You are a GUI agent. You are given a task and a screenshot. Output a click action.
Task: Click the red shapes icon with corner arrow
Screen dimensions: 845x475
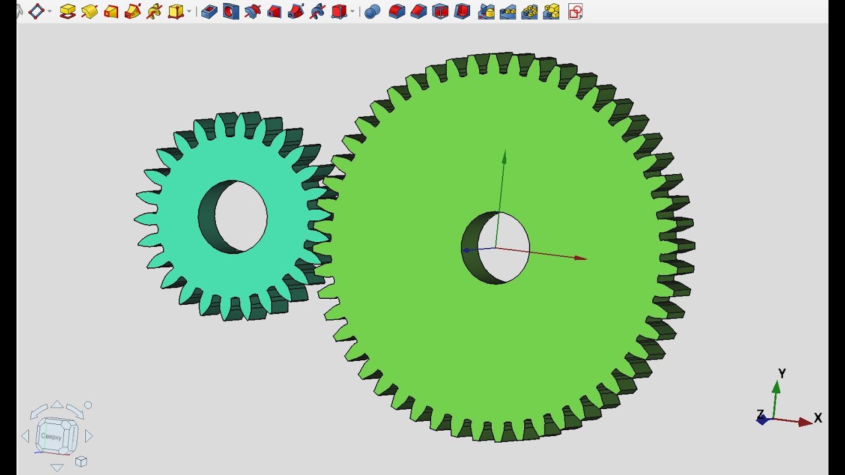tap(575, 11)
